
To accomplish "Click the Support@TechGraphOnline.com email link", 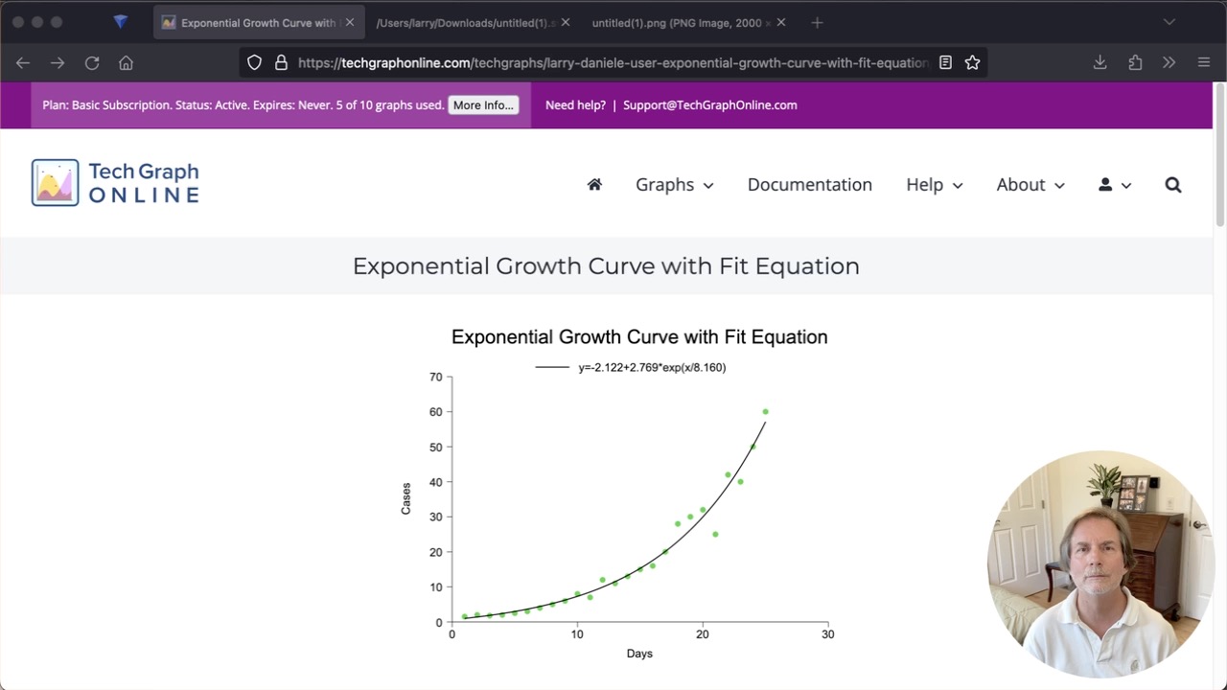I will (x=709, y=105).
